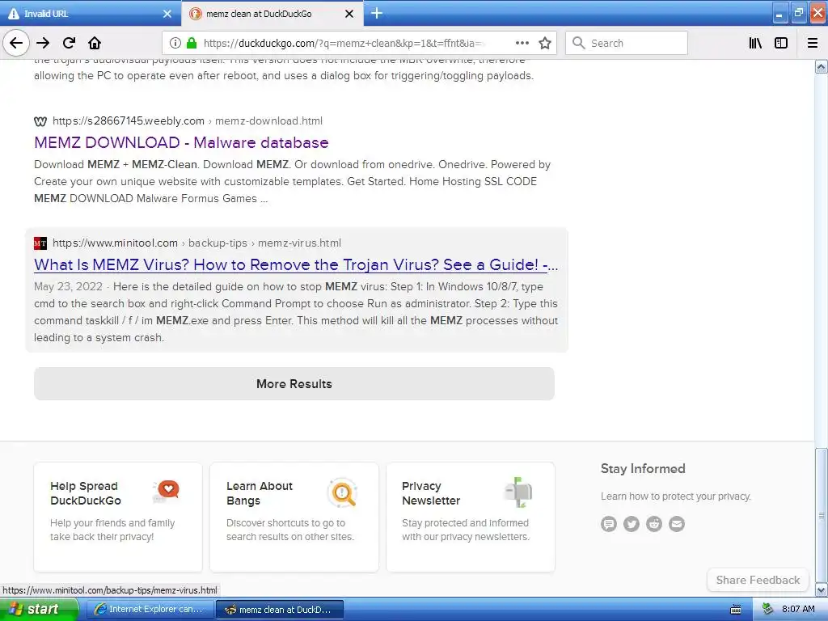Load More Results
Screen dimensions: 828x621
[294, 384]
